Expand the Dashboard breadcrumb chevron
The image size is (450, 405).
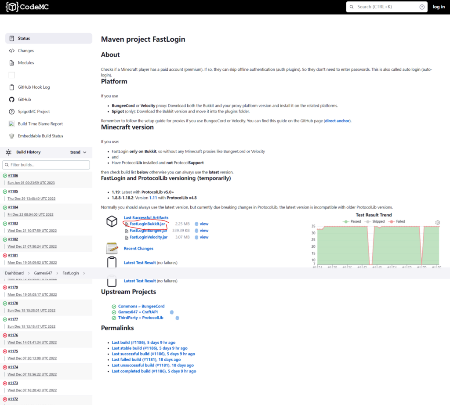point(28,273)
